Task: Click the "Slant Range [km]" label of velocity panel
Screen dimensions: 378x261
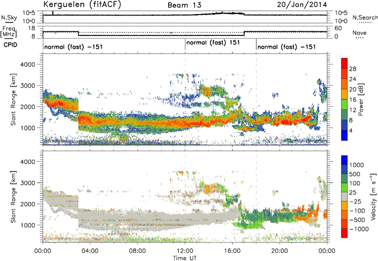Action: point(13,196)
